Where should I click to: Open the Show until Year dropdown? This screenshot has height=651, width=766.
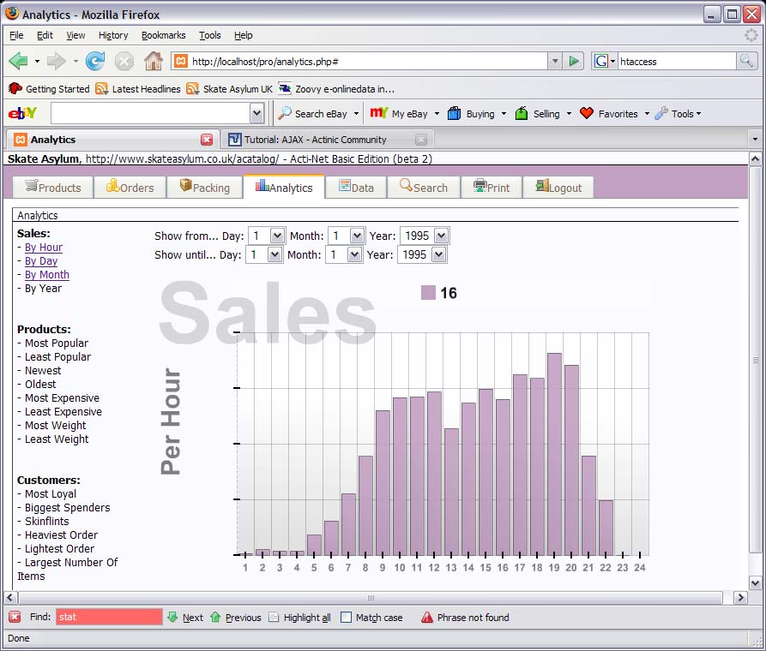coord(439,254)
